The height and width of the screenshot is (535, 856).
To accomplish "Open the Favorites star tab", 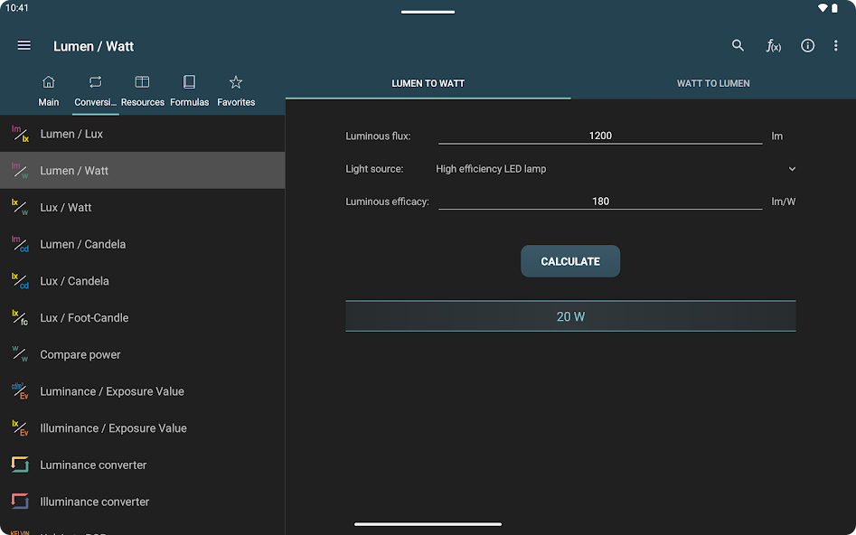I will (236, 91).
